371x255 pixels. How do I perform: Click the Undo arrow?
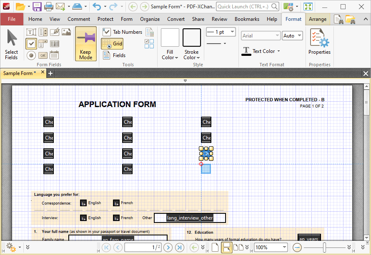pyautogui.click(x=97, y=7)
